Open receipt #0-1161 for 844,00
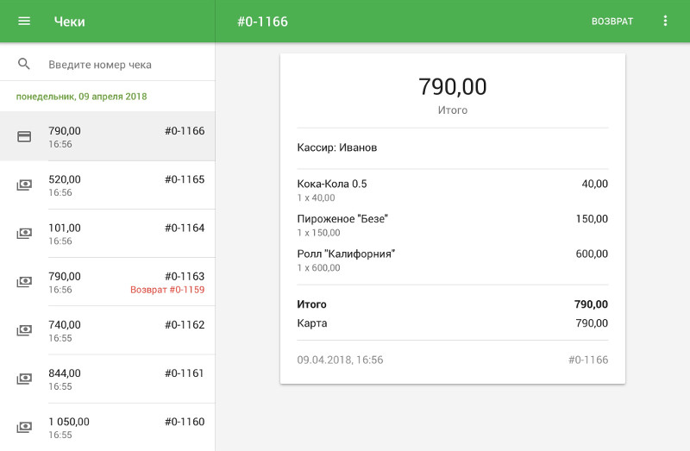Screen dimensions: 690x451 click(121, 378)
